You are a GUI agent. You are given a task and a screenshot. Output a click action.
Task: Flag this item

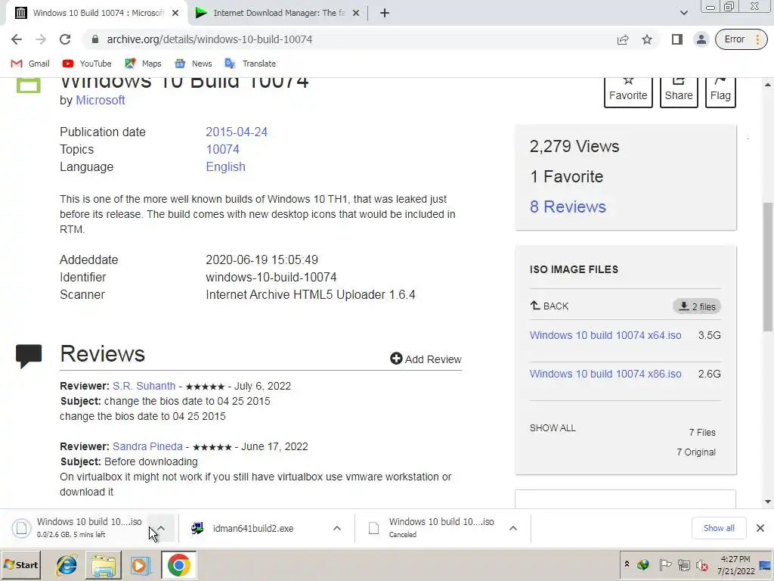tap(720, 92)
